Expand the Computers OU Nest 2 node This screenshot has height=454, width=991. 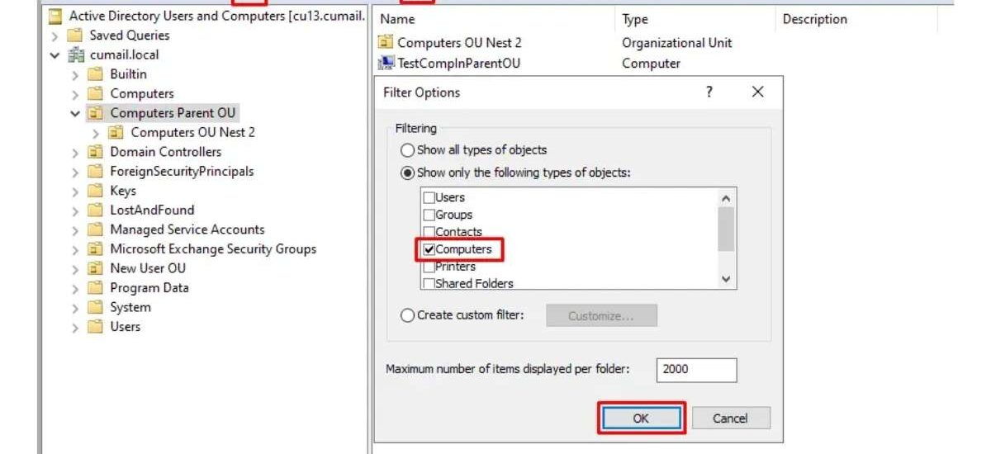coord(96,133)
